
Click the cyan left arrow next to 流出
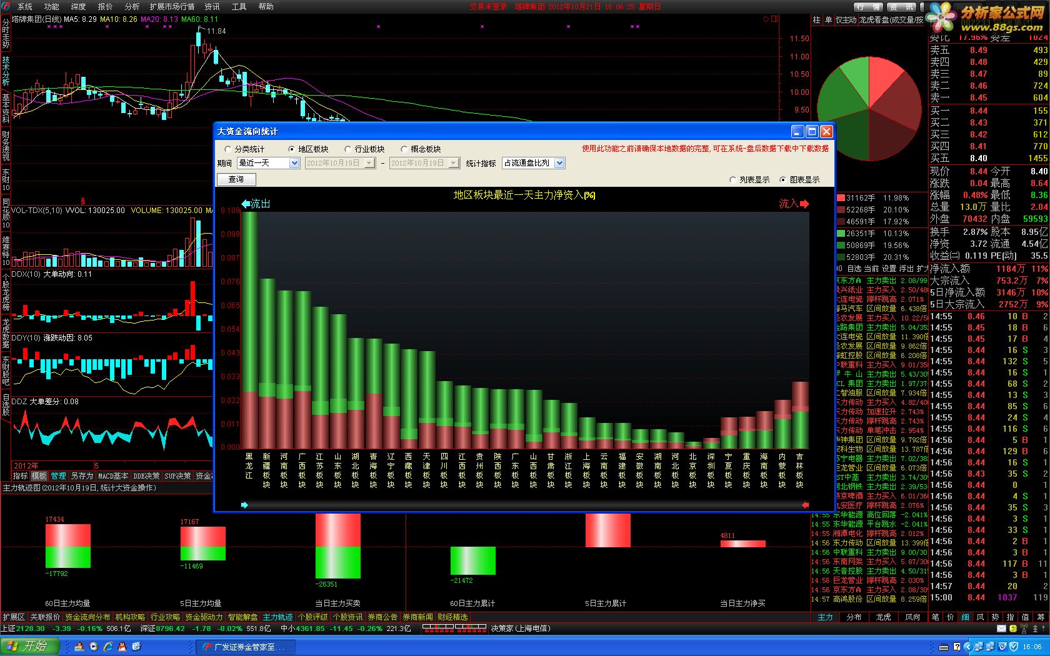pyautogui.click(x=246, y=204)
